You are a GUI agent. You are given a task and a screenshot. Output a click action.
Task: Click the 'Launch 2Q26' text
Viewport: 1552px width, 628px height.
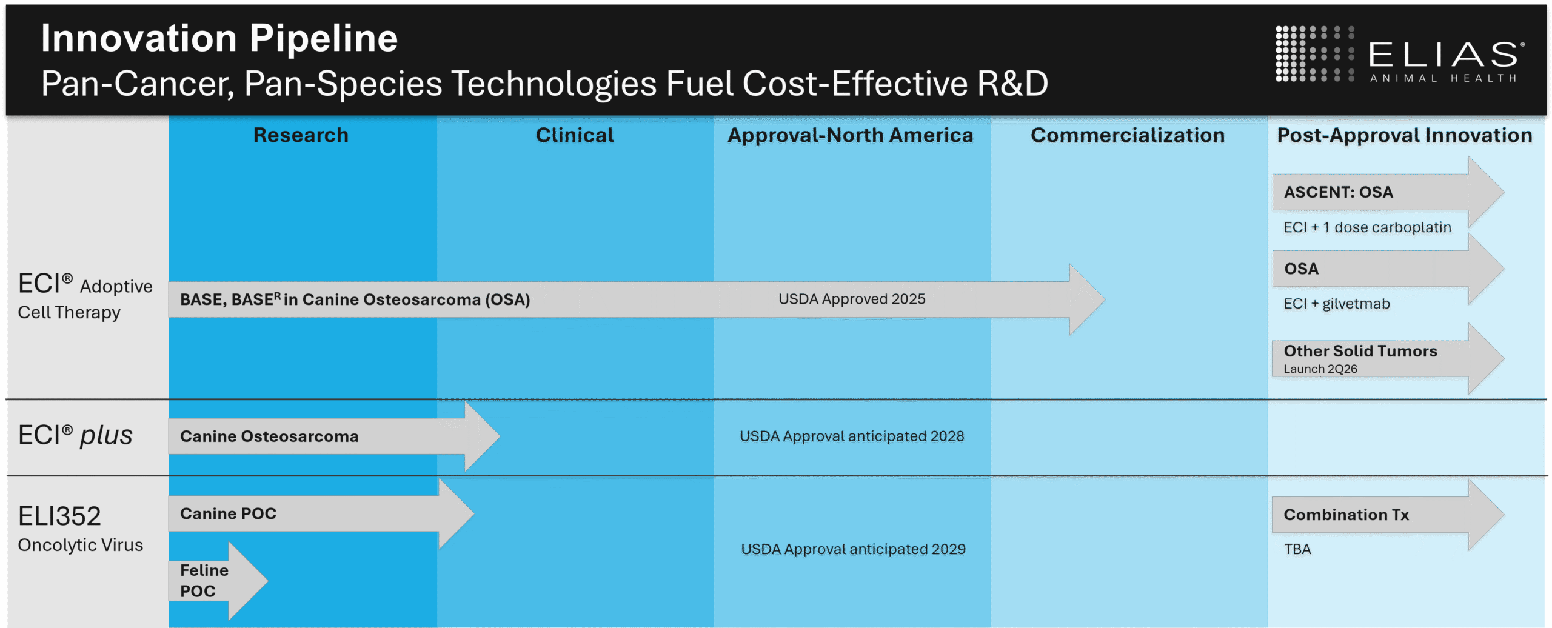(1320, 369)
